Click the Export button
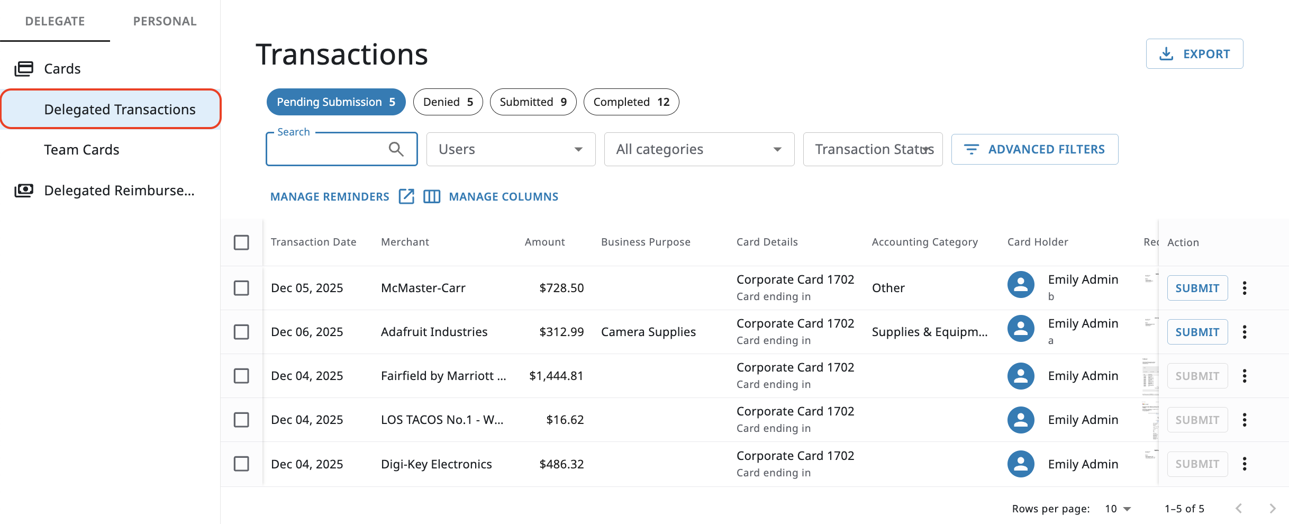The width and height of the screenshot is (1289, 524). (1194, 54)
